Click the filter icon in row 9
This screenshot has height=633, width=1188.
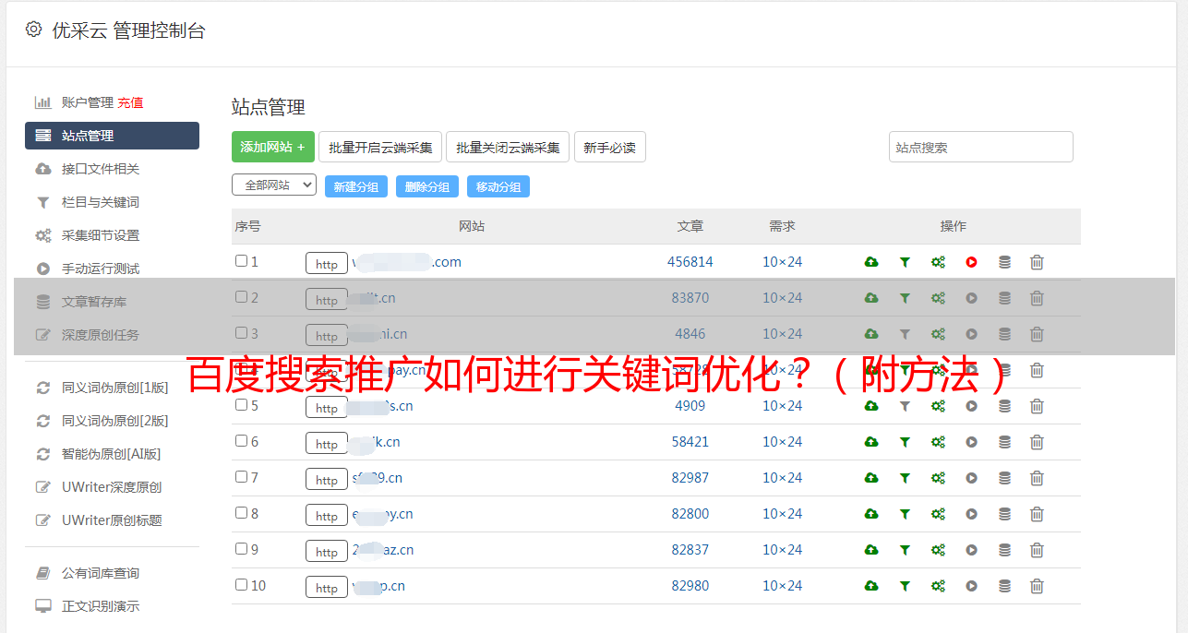point(905,550)
